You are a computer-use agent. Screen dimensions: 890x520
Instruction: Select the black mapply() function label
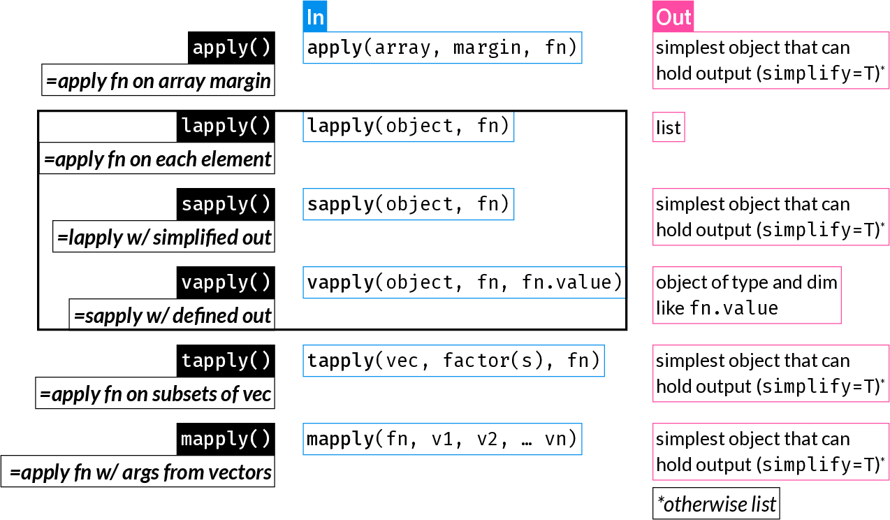(x=225, y=439)
